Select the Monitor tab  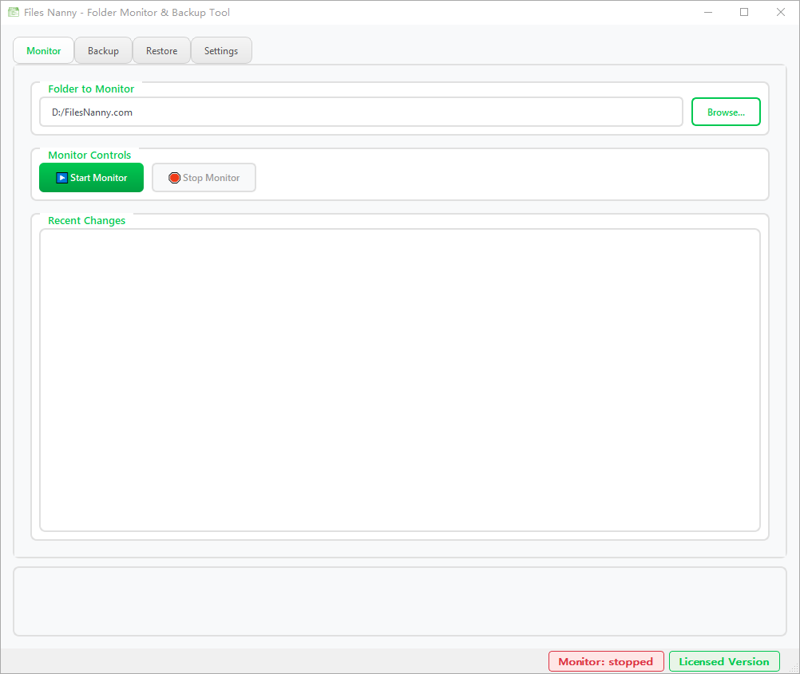tap(43, 50)
